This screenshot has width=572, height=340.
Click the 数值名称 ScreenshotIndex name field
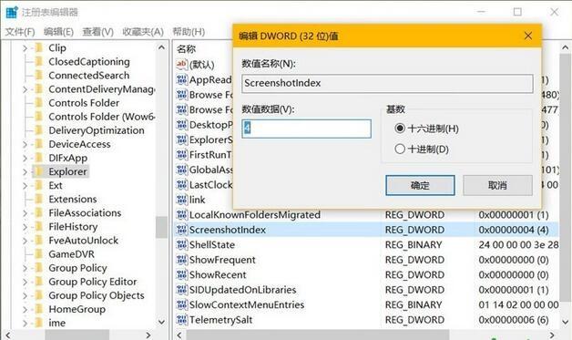point(387,83)
